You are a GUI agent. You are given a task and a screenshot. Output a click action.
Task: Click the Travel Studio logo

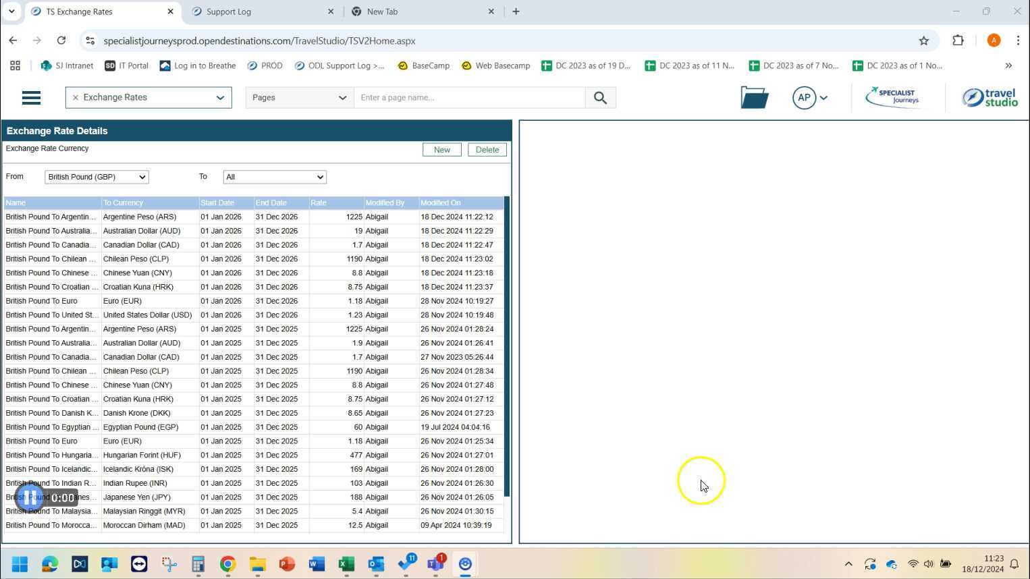(990, 98)
